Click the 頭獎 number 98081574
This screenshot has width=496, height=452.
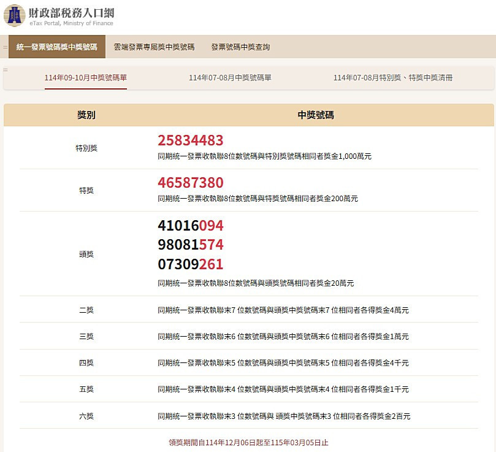point(190,245)
